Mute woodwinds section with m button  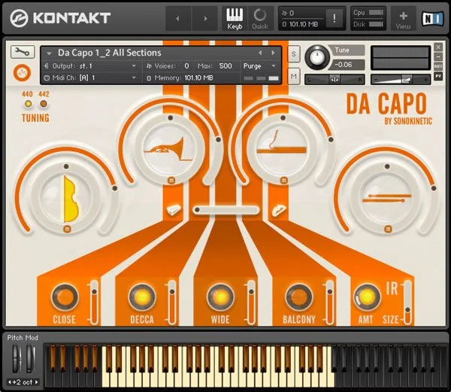[x=284, y=181]
